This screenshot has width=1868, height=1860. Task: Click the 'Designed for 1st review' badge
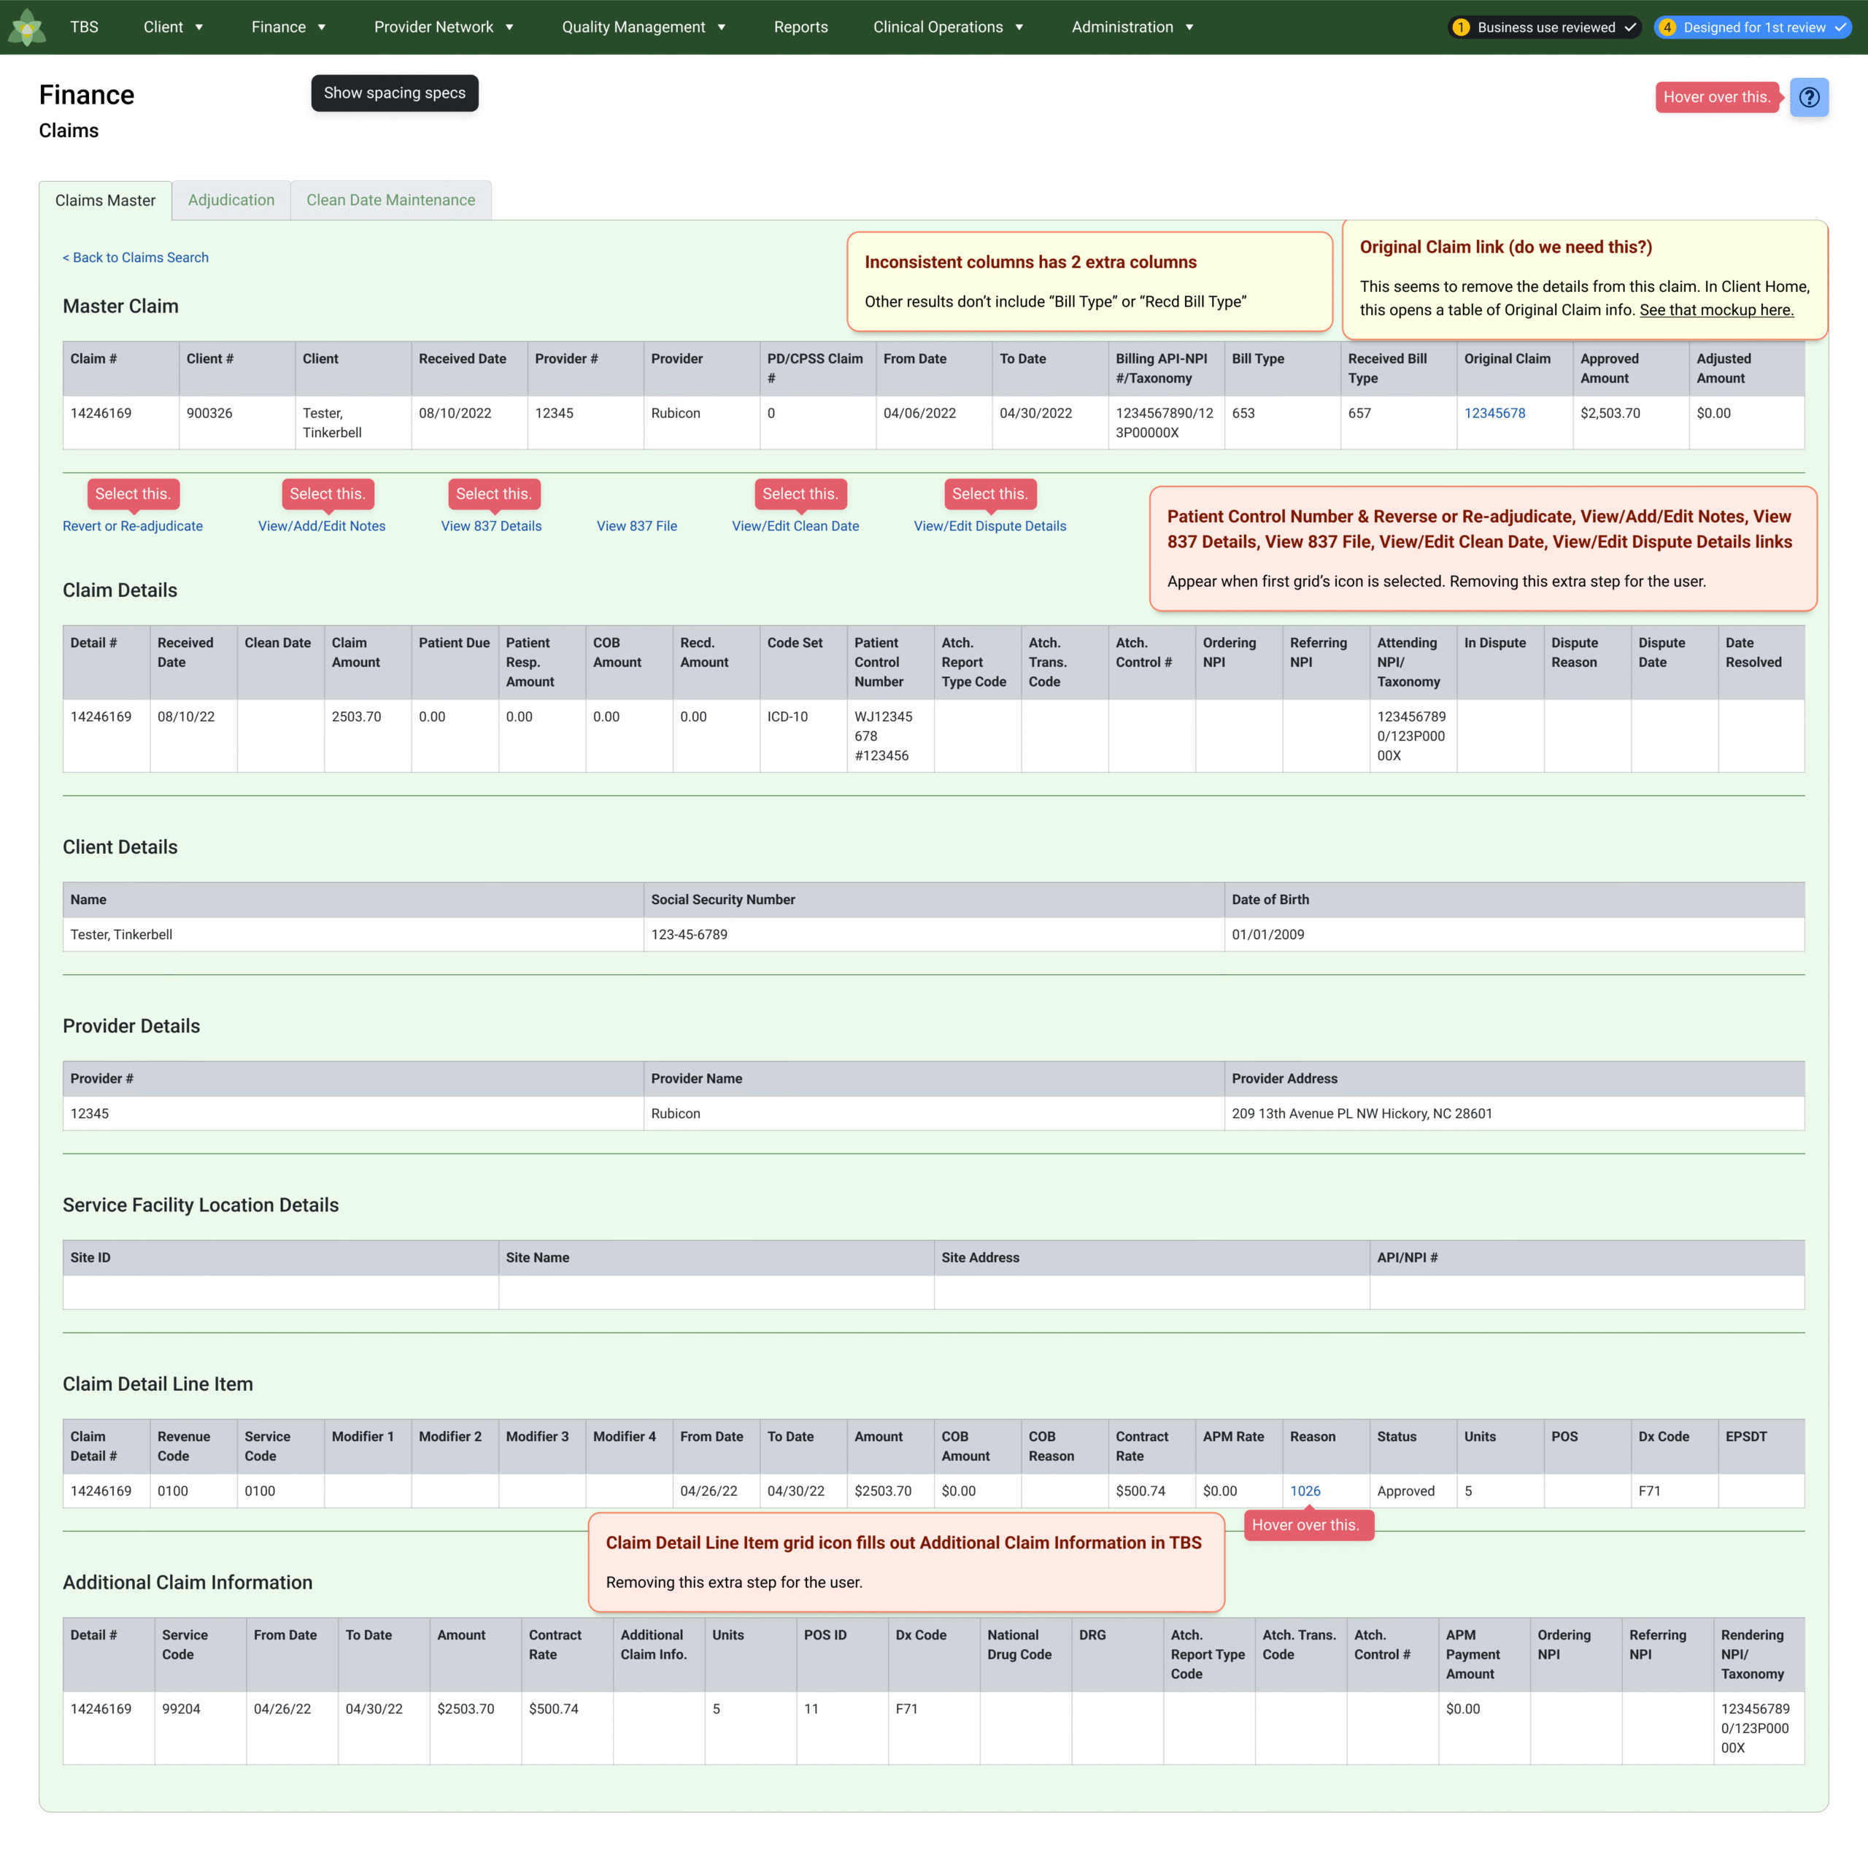click(x=1752, y=27)
